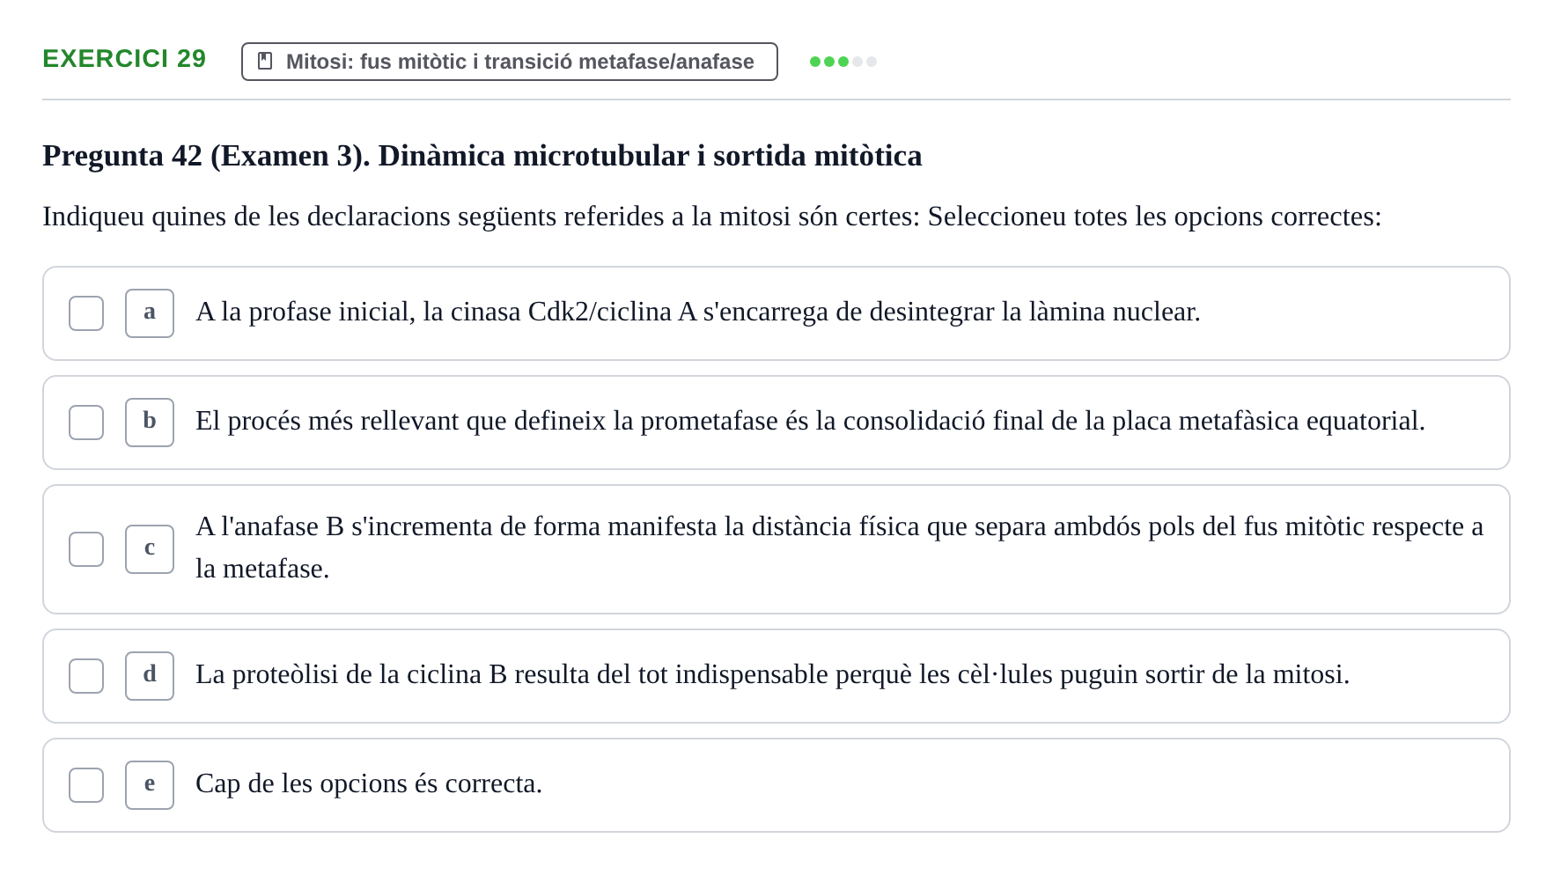Mark the checkbox for option d
The image size is (1553, 875).
[x=86, y=676]
